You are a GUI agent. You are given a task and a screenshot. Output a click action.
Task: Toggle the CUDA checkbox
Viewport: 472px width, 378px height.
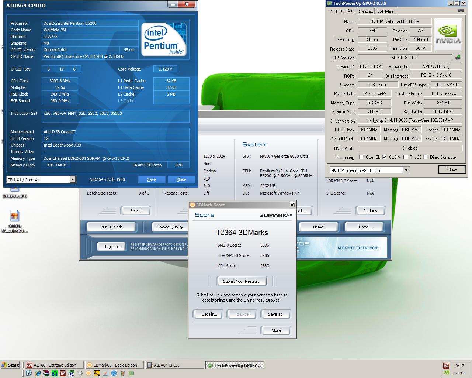[385, 157]
